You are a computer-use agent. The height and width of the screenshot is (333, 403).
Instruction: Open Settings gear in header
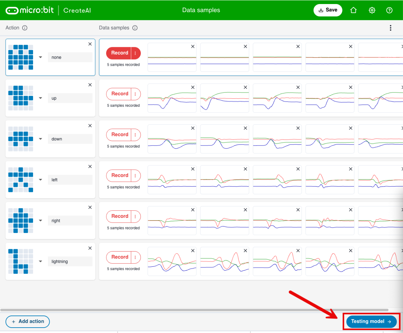(x=372, y=10)
